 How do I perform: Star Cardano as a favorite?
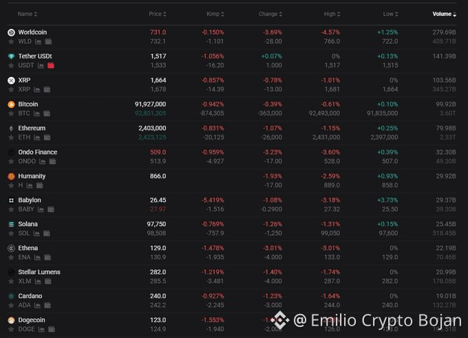11,305
